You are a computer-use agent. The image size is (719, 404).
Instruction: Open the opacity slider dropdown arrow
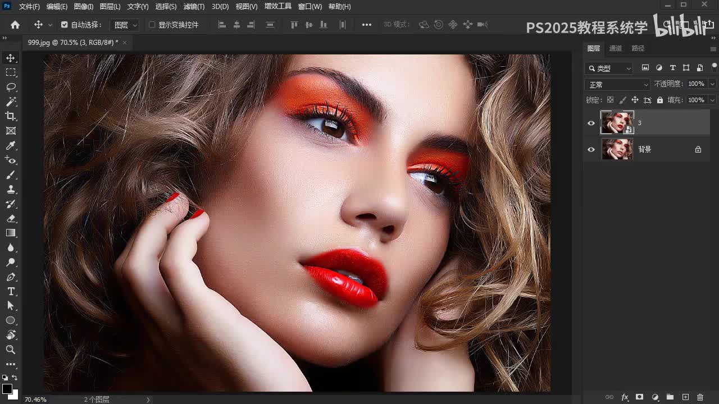click(x=712, y=84)
